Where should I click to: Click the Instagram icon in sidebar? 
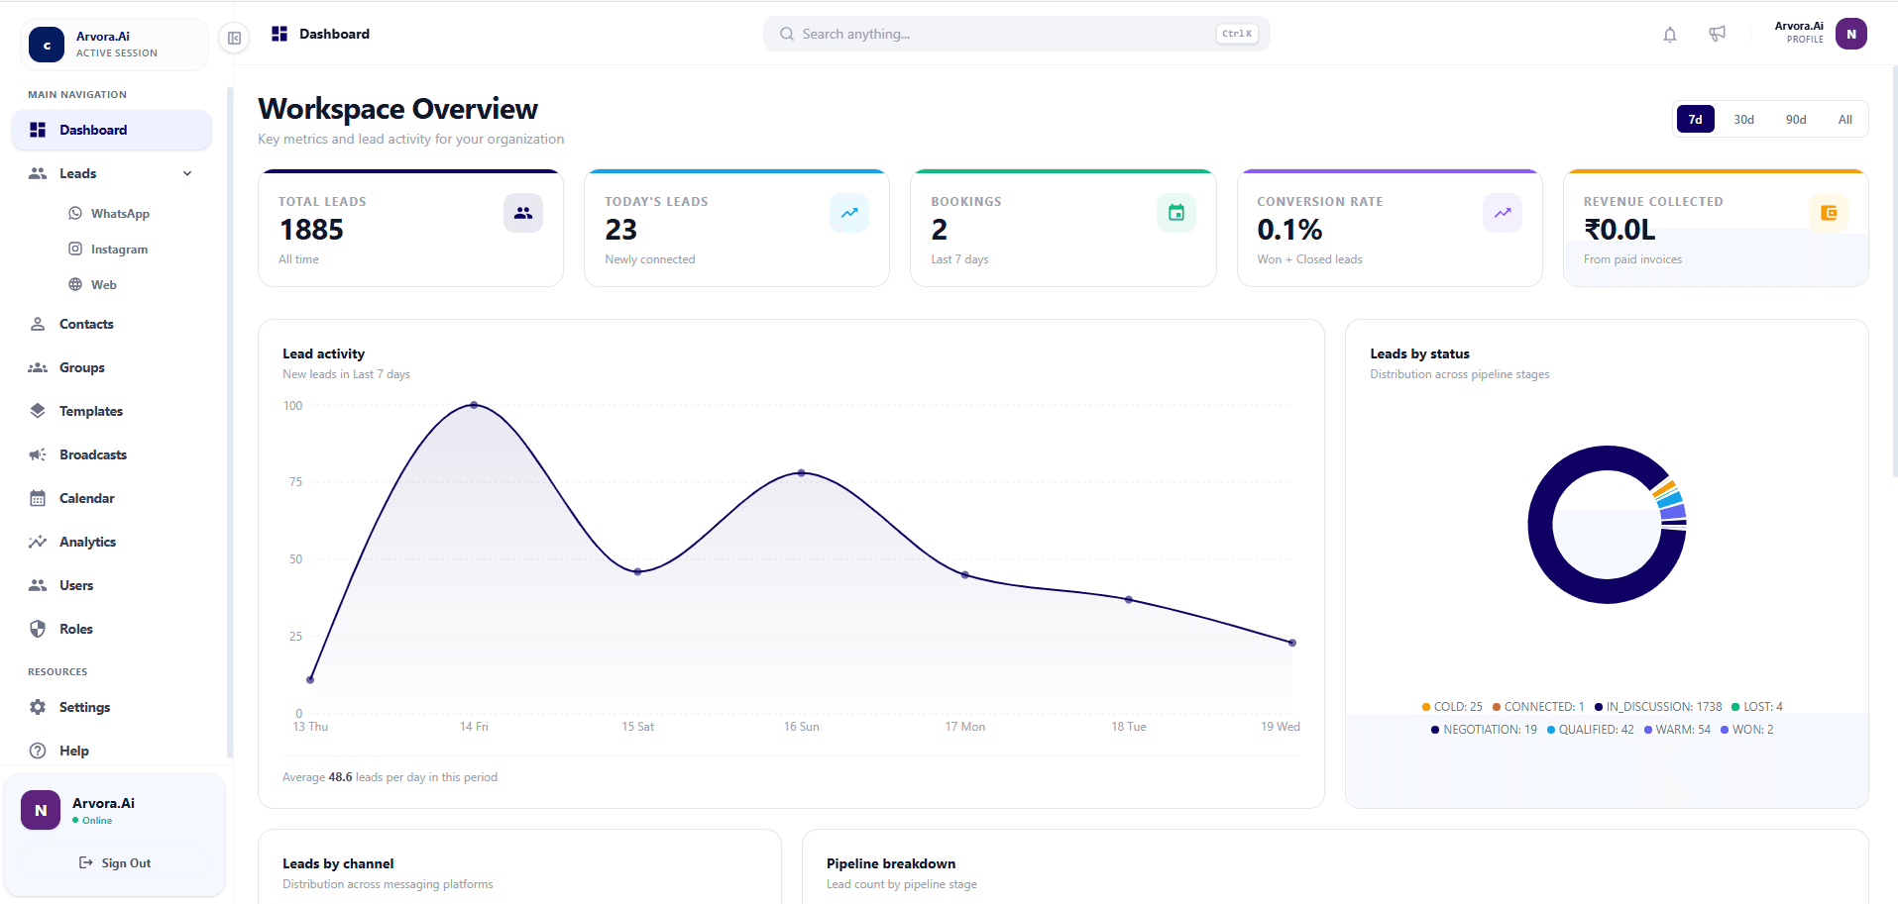75,249
